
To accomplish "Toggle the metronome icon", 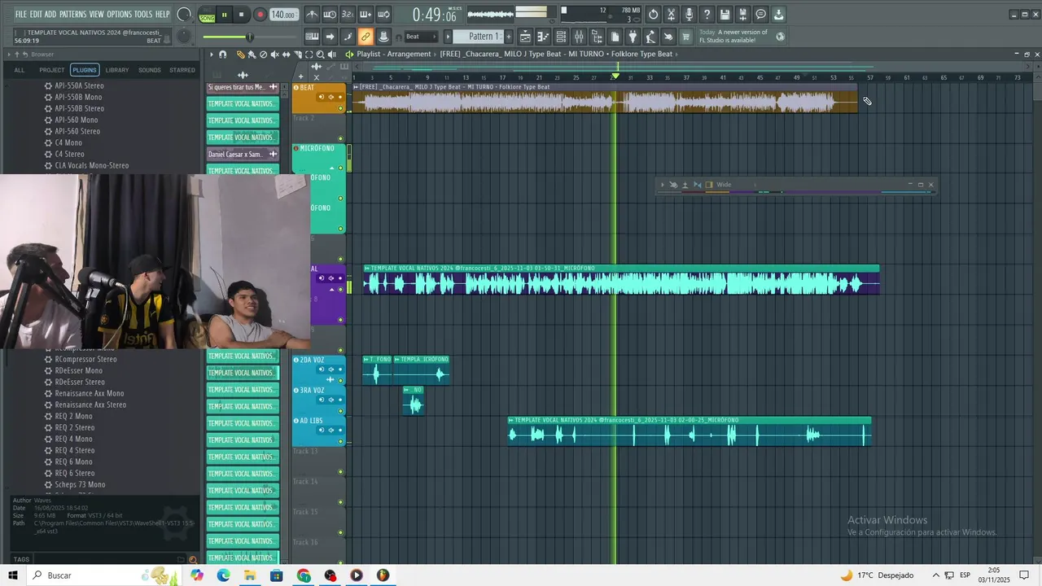I will coord(312,15).
